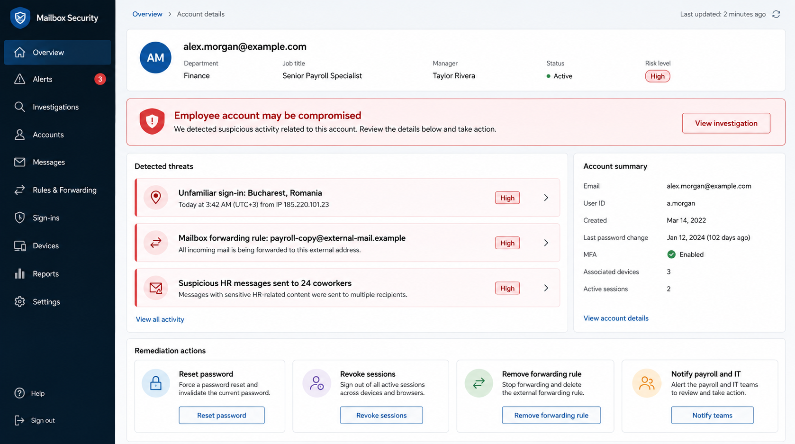795x444 pixels.
Task: Click the Overview breadcrumb link
Action: point(147,14)
